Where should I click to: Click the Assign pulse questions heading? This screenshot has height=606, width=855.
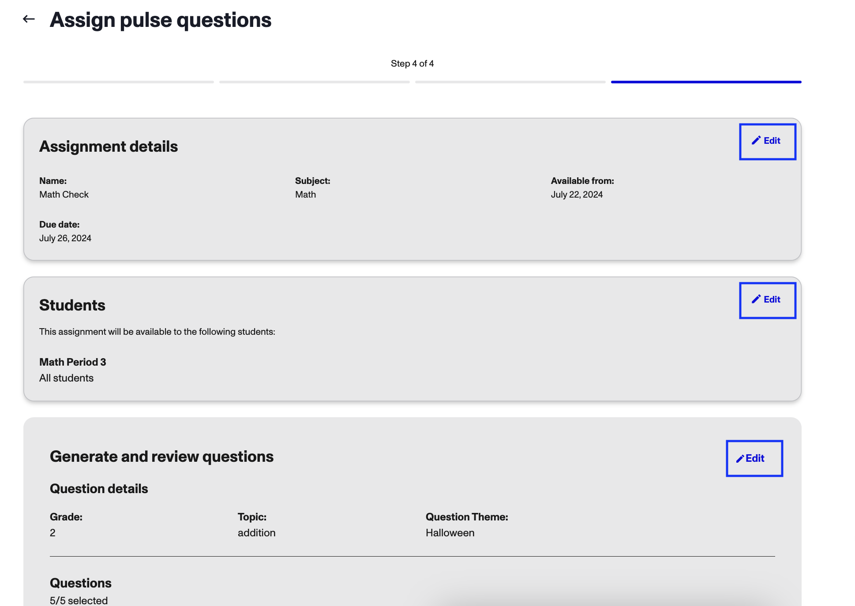click(161, 20)
